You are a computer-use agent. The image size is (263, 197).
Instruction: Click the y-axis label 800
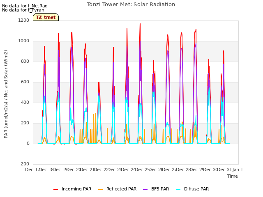point(25,62)
